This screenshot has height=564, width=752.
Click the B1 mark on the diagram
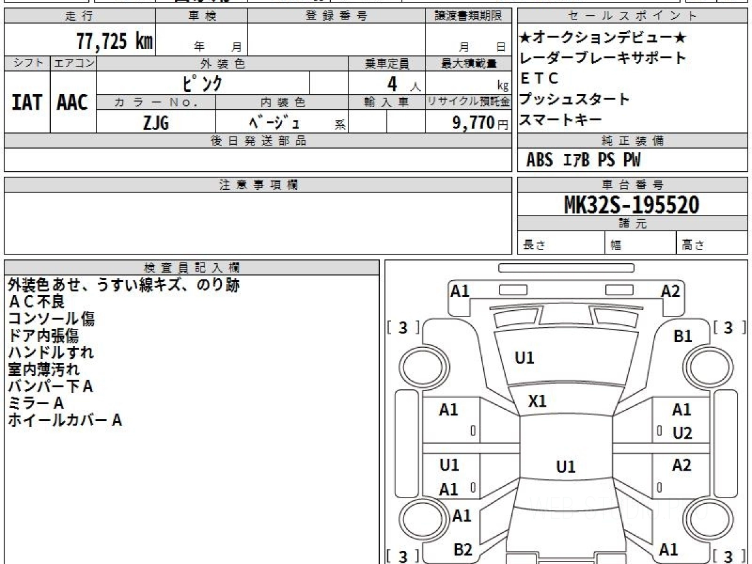click(x=682, y=337)
